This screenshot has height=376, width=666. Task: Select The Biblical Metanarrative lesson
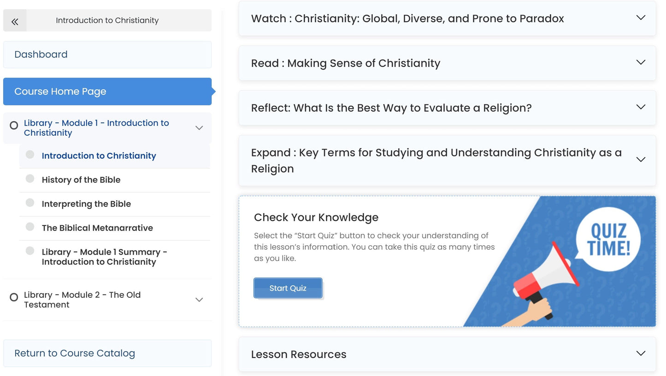point(97,228)
